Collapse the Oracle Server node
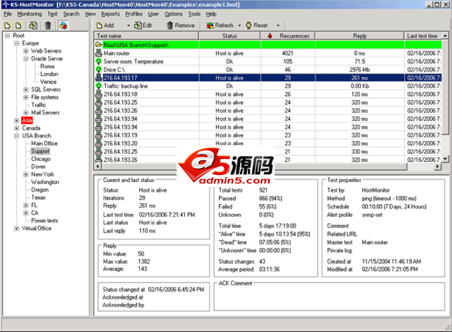This screenshot has height=332, width=452. [x=26, y=59]
